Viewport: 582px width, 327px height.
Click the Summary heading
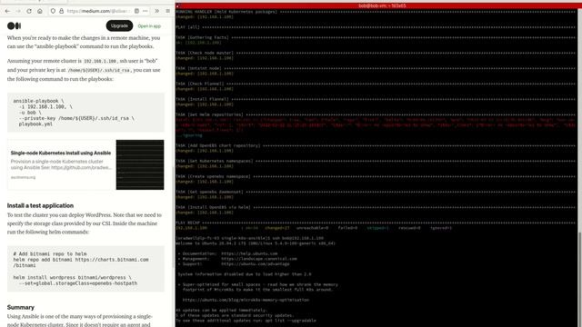coord(20,307)
